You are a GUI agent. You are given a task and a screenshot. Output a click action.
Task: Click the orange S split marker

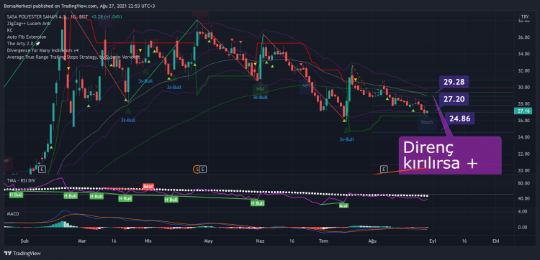(x=197, y=169)
